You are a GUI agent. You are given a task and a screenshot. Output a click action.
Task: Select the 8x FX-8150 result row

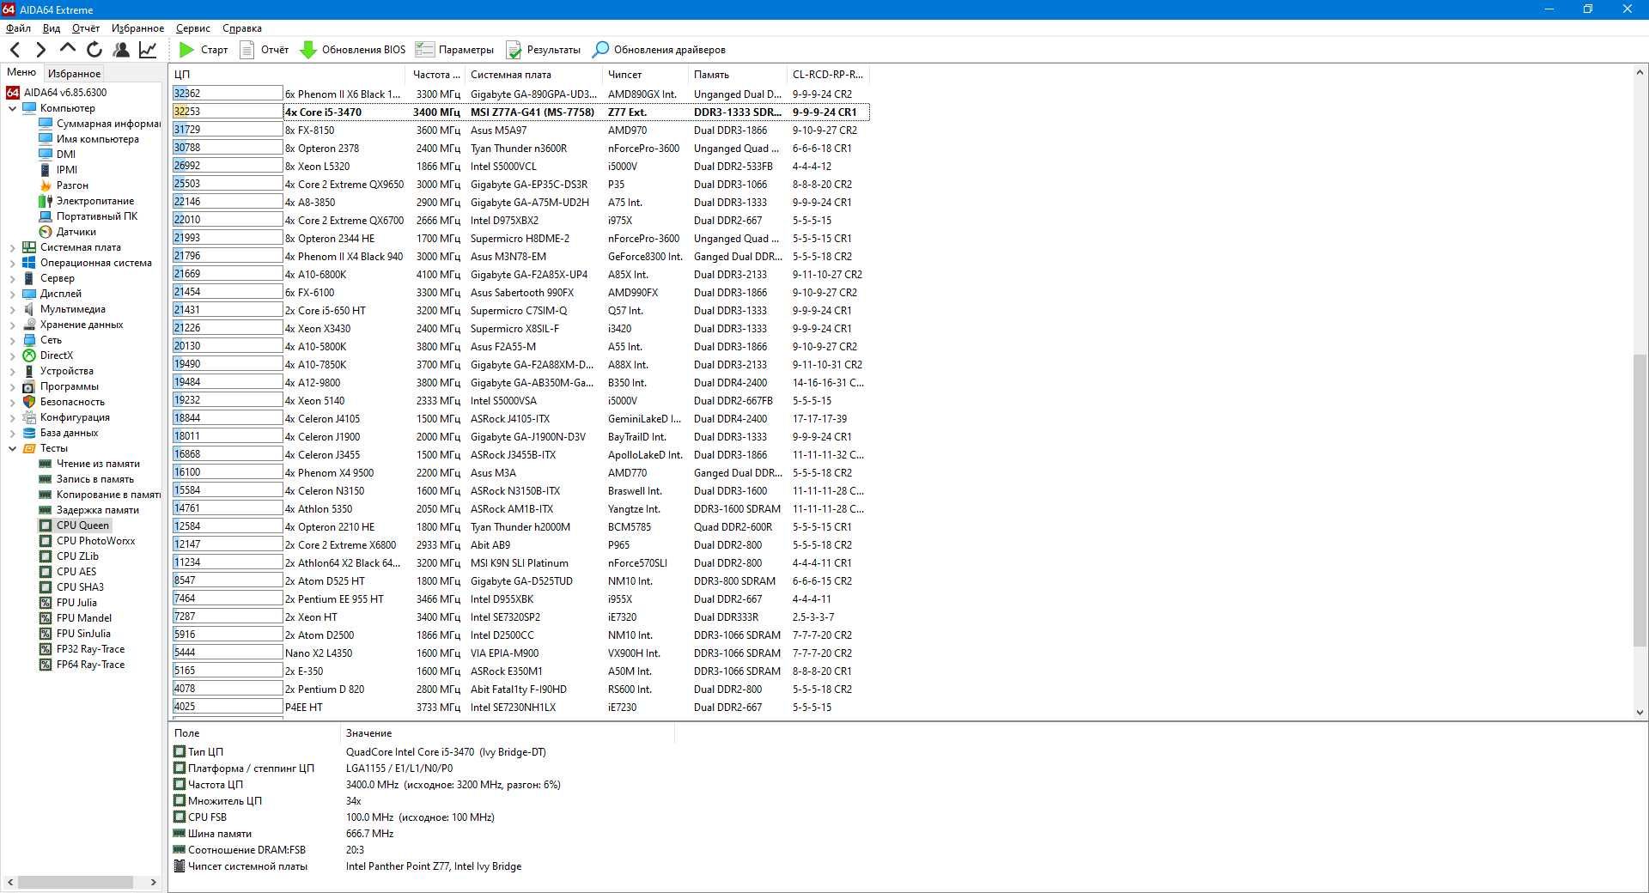click(x=520, y=131)
